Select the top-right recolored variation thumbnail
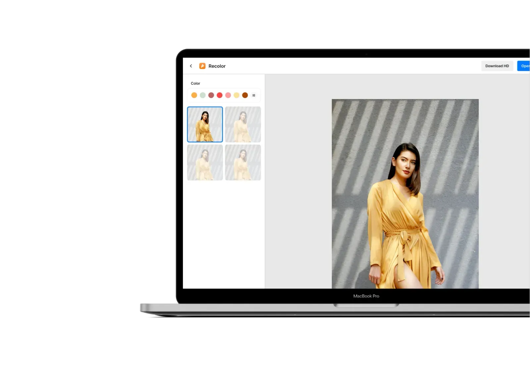 243,124
